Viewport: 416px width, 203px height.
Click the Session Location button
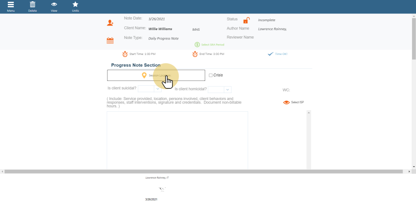click(156, 75)
